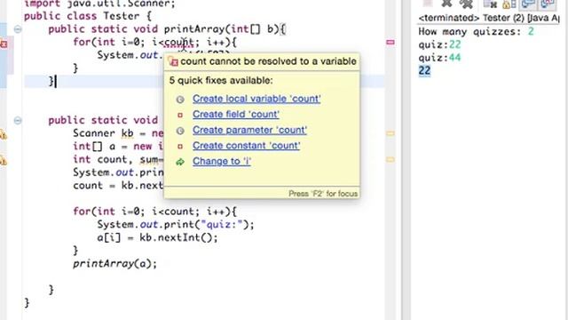The width and height of the screenshot is (568, 320).
Task: Click the final closing brace of class Tester
Action: click(27, 302)
